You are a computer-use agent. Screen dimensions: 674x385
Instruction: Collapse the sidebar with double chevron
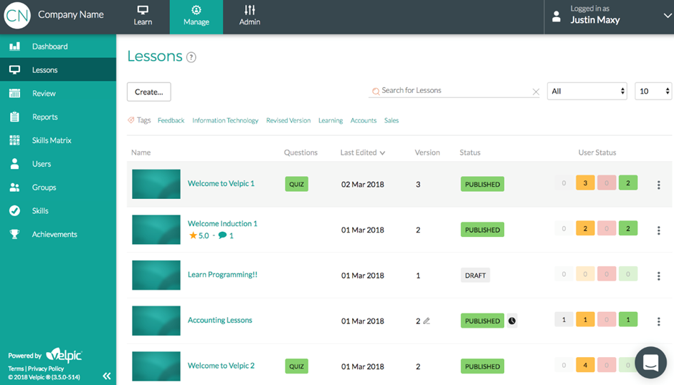pos(107,376)
